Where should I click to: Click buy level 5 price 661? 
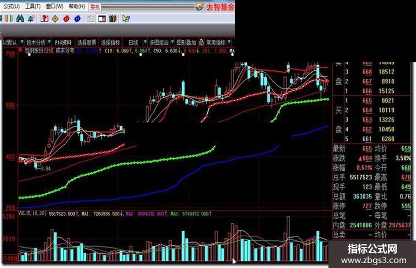click(x=367, y=139)
